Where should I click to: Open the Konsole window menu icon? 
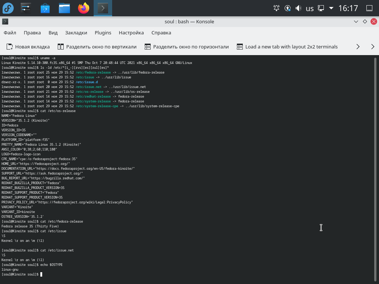pyautogui.click(x=5, y=21)
